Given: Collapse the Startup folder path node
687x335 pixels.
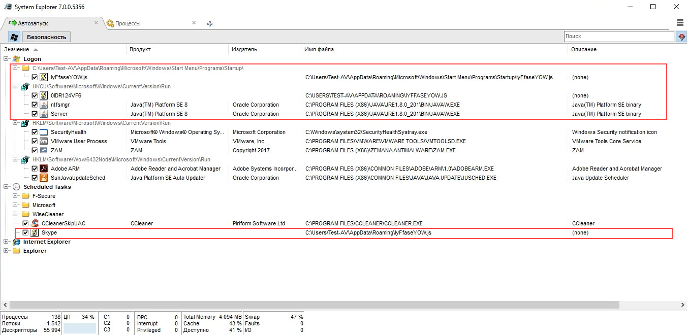Looking at the screenshot, I should 15,68.
